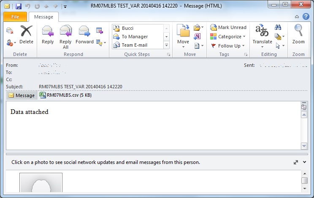Open Outlook Help question mark
Screen dimensions: 314x198
(306, 16)
